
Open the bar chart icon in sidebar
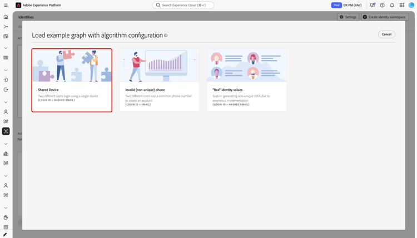[6, 153]
